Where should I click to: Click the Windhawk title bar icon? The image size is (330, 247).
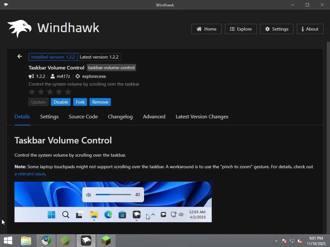pyautogui.click(x=6, y=5)
